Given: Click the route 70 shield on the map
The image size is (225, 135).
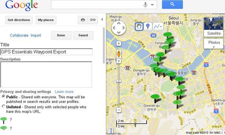Looking at the screenshot, I should [x=152, y=57].
